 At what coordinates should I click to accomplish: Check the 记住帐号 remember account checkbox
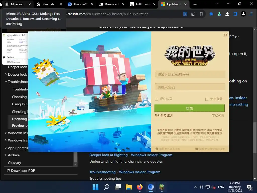point(157,99)
